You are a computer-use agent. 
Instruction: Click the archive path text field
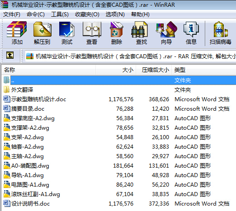(x=131, y=56)
